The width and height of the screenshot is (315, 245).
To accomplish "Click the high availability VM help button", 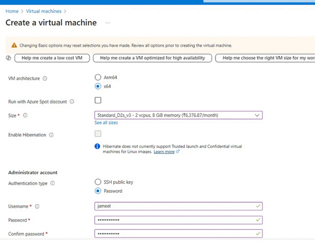I will point(152,58).
